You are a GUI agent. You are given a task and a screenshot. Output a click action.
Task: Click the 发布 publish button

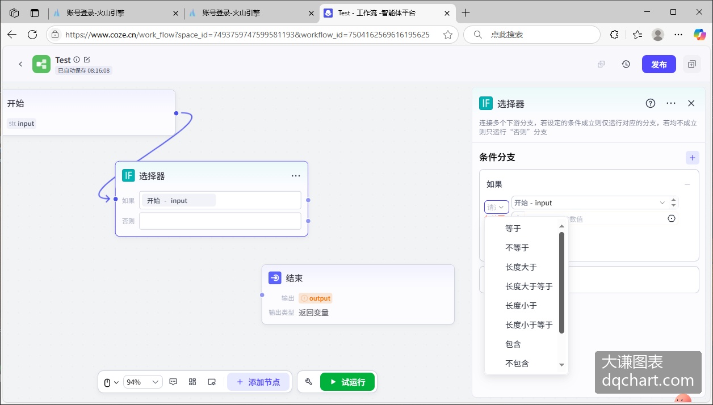(659, 64)
